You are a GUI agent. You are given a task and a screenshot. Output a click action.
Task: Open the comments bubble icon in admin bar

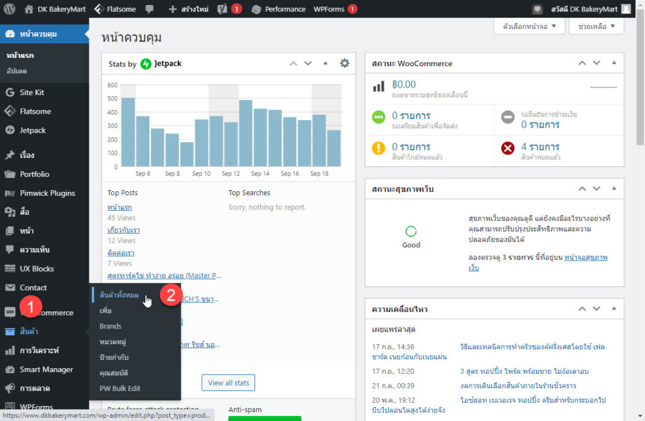pyautogui.click(x=149, y=9)
